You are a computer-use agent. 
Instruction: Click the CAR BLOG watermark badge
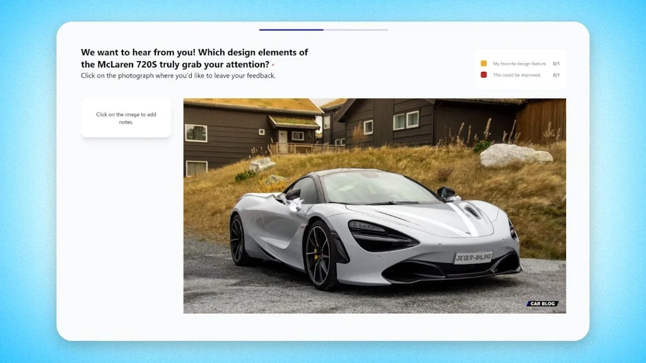[x=541, y=303]
